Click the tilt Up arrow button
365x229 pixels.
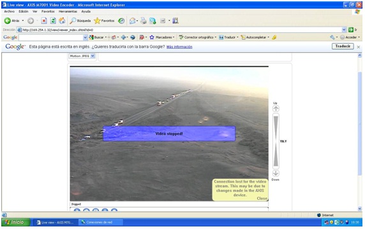(x=276, y=108)
